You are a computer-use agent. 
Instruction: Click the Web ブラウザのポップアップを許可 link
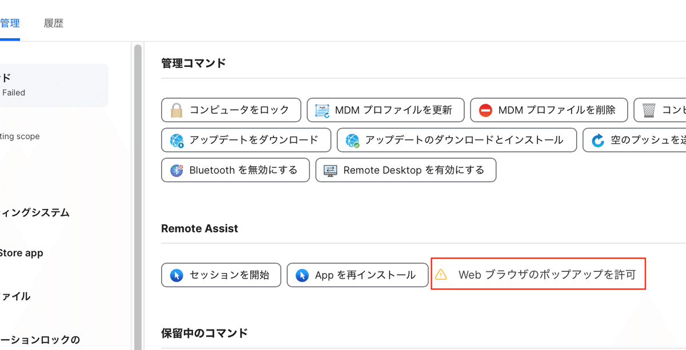(x=547, y=275)
